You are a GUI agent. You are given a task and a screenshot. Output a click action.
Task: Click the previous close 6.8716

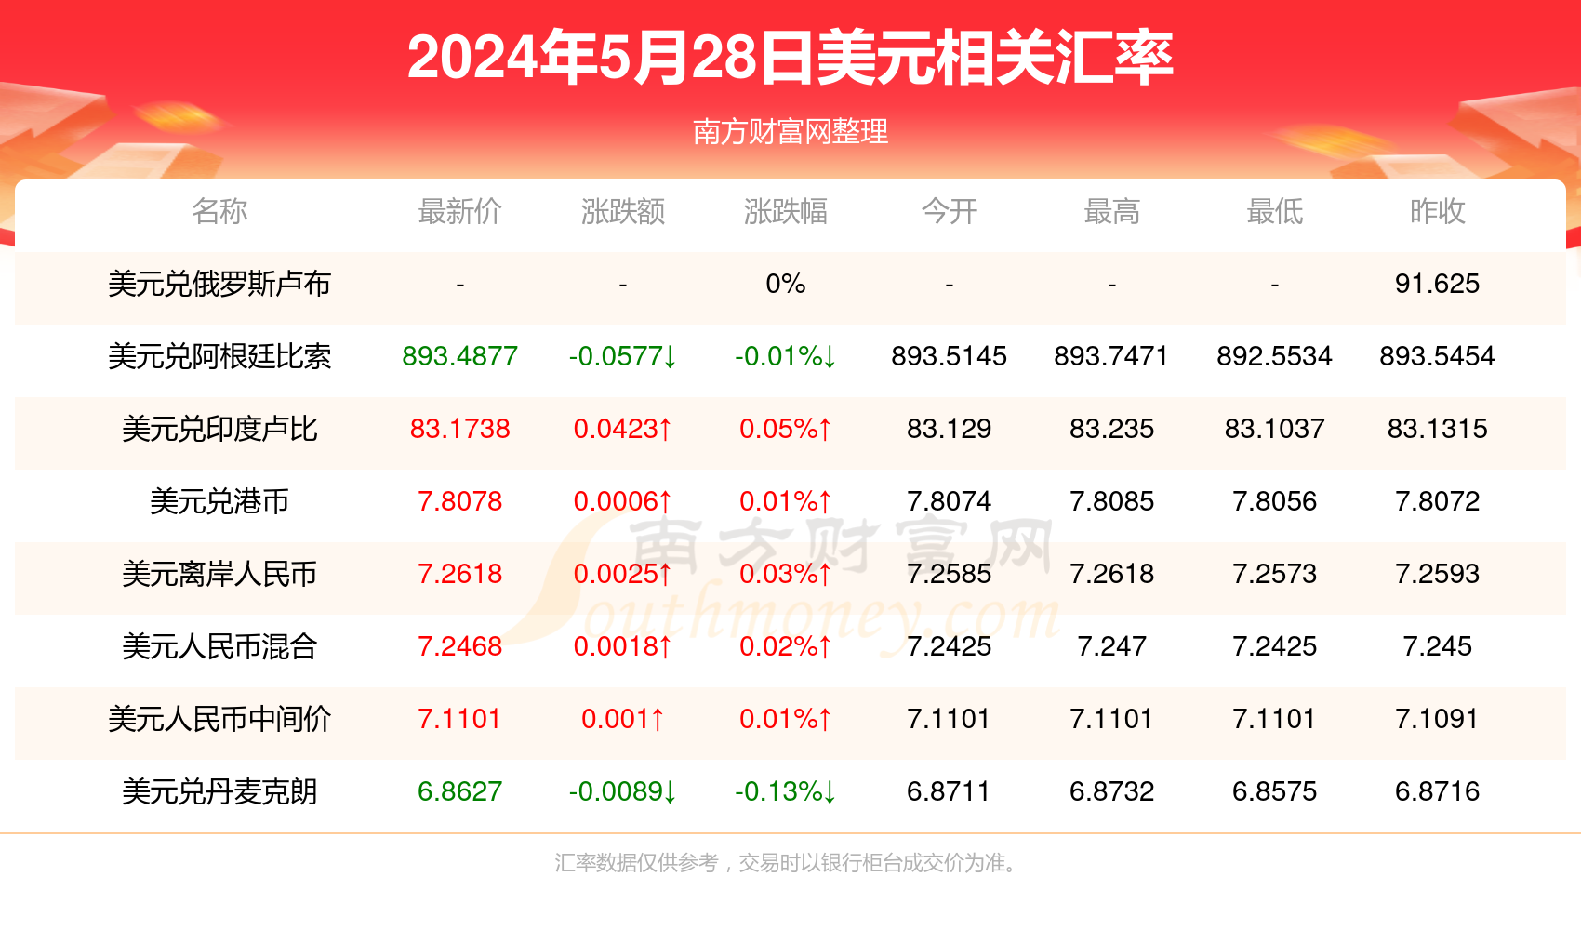coord(1437,791)
